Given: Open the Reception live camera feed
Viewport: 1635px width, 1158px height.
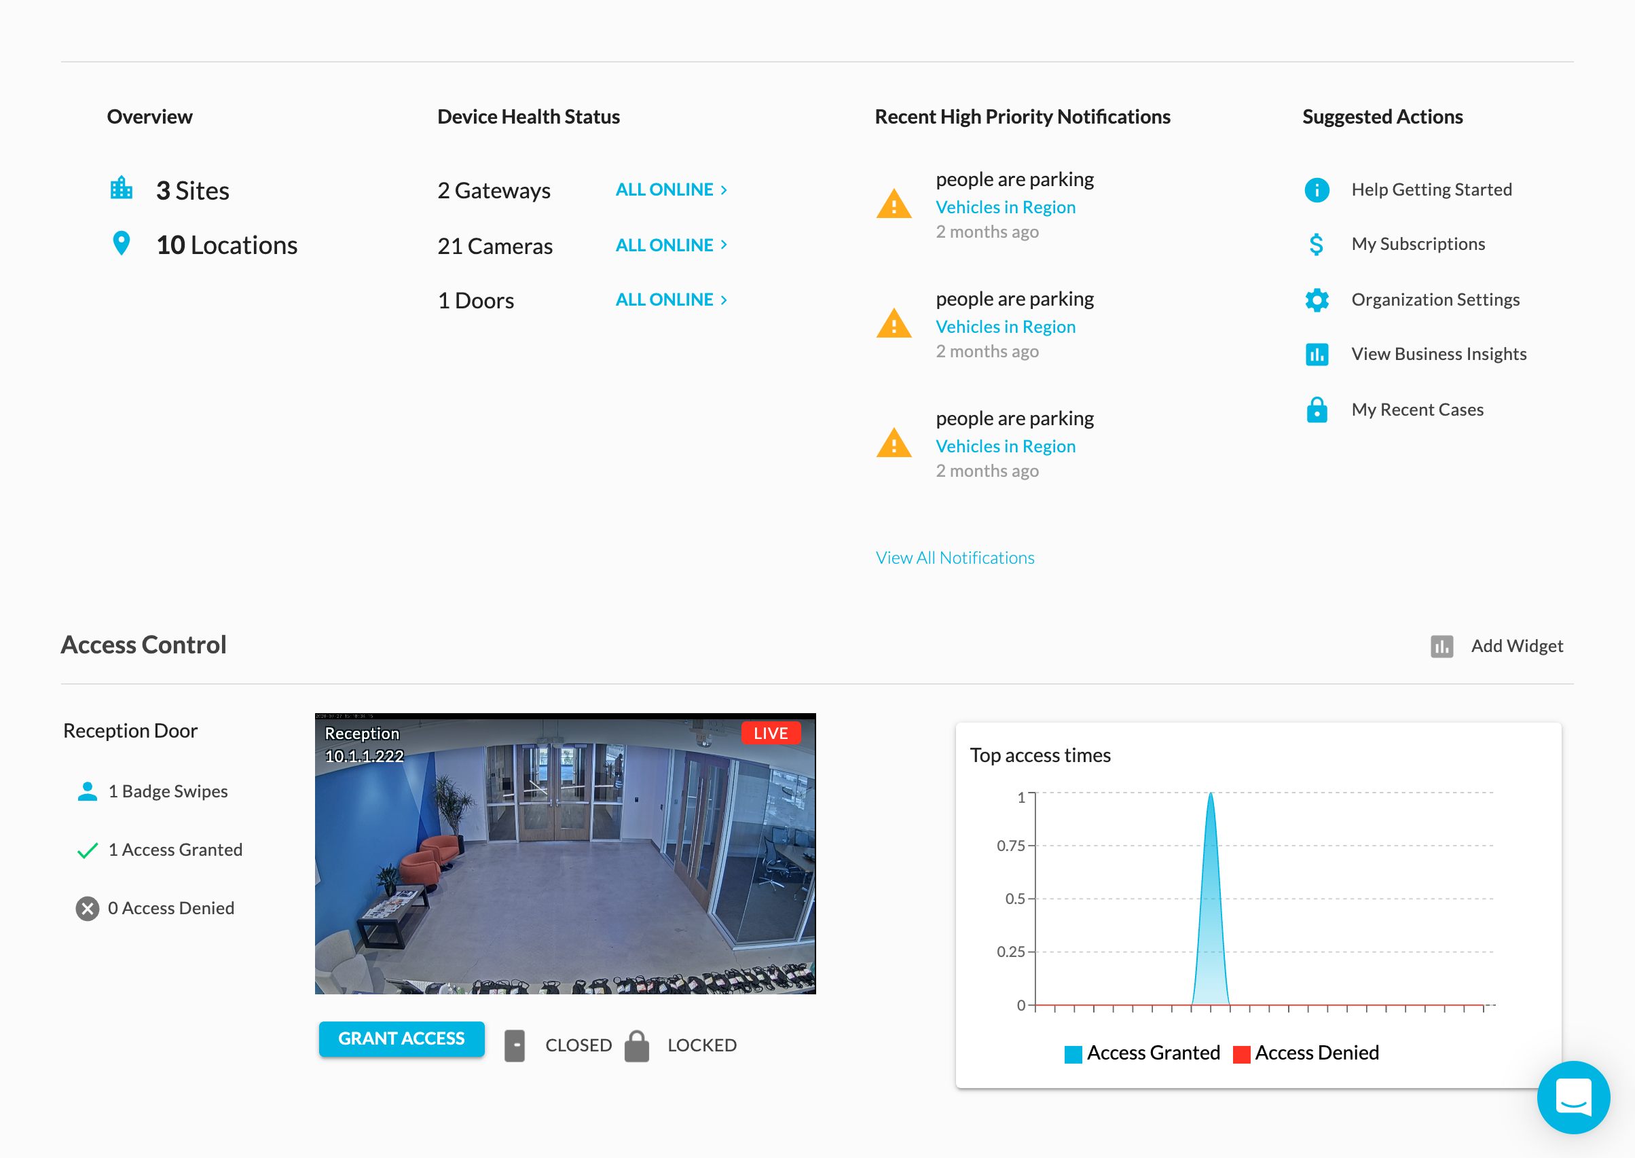Looking at the screenshot, I should tap(565, 854).
